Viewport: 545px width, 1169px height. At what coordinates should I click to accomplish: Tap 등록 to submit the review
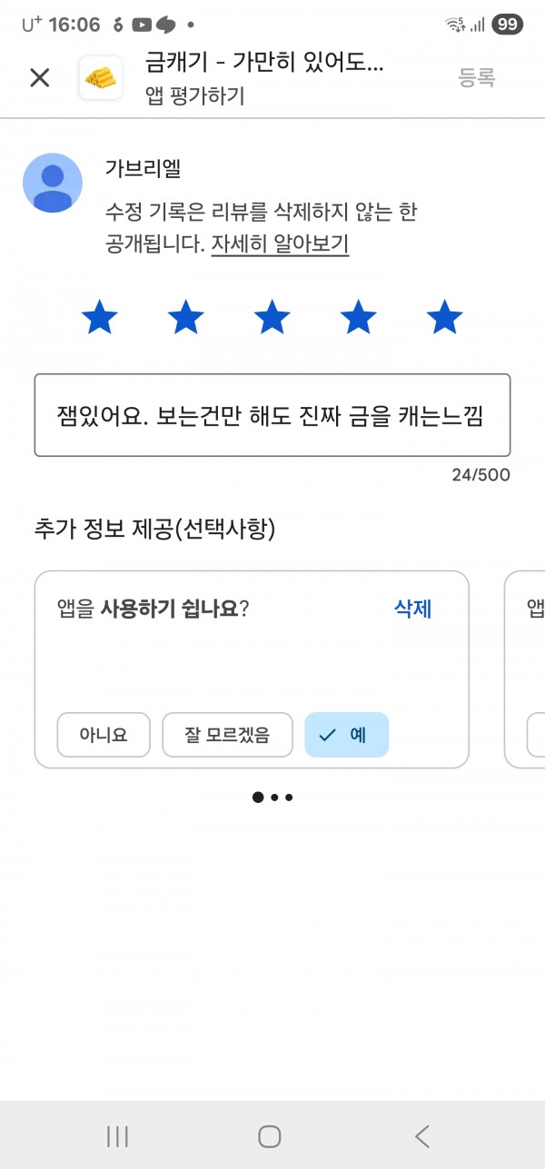pyautogui.click(x=476, y=78)
